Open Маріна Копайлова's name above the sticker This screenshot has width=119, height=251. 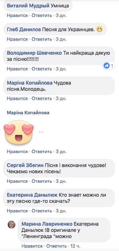point(28,113)
